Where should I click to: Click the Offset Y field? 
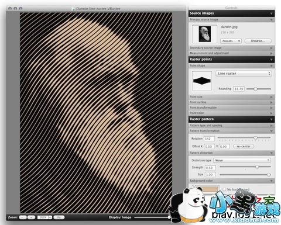224,147
